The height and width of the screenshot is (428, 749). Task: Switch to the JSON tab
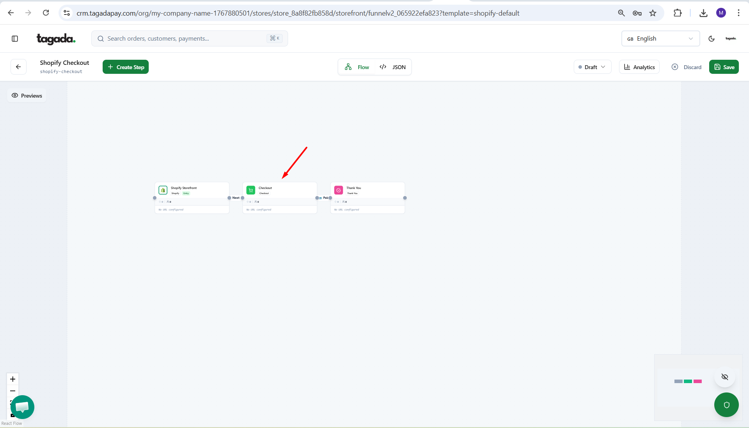pyautogui.click(x=393, y=67)
